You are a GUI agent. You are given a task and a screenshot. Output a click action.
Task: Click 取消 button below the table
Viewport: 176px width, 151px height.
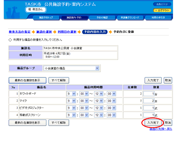click(x=168, y=123)
